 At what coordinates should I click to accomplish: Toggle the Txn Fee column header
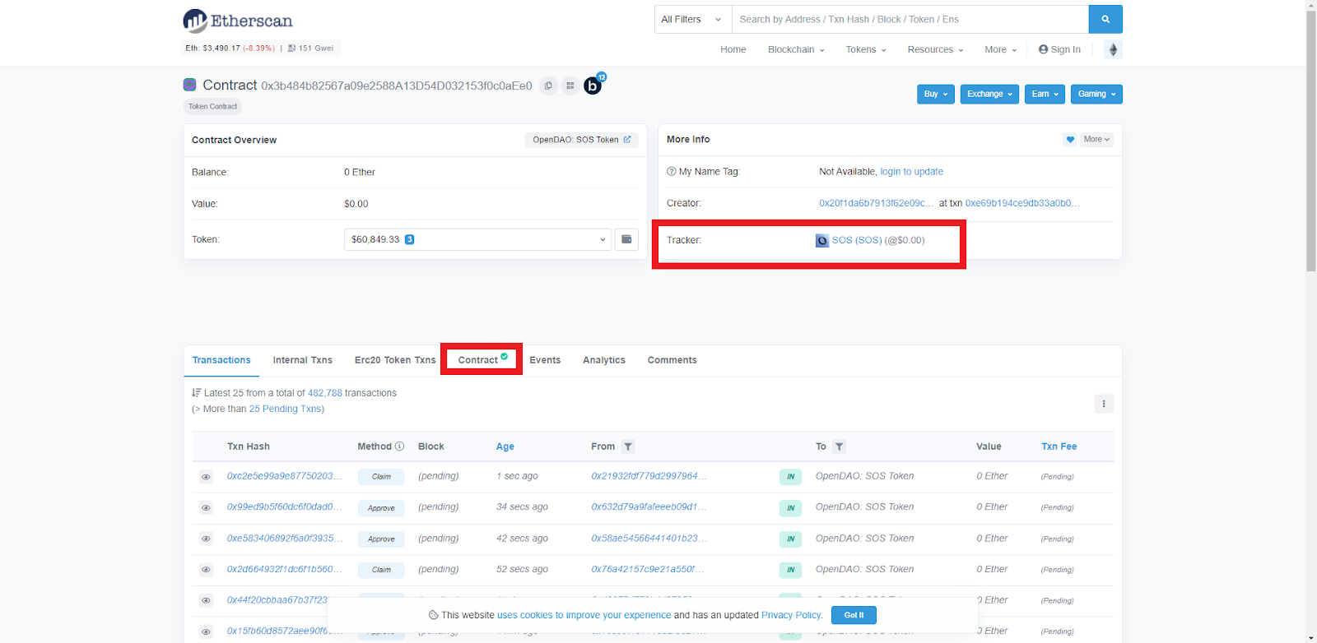[1059, 446]
